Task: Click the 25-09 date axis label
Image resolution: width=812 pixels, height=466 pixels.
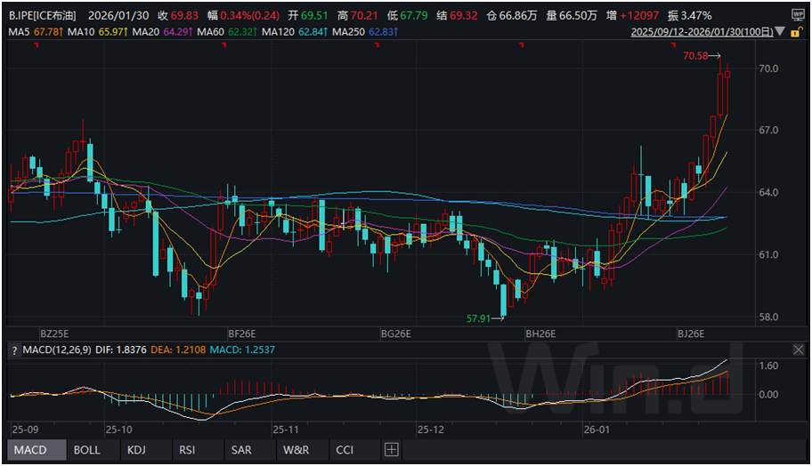Action: tap(25, 430)
